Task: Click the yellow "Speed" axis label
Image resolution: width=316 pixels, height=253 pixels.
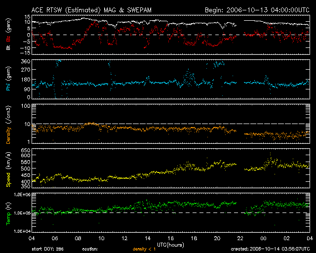Action: coord(8,180)
